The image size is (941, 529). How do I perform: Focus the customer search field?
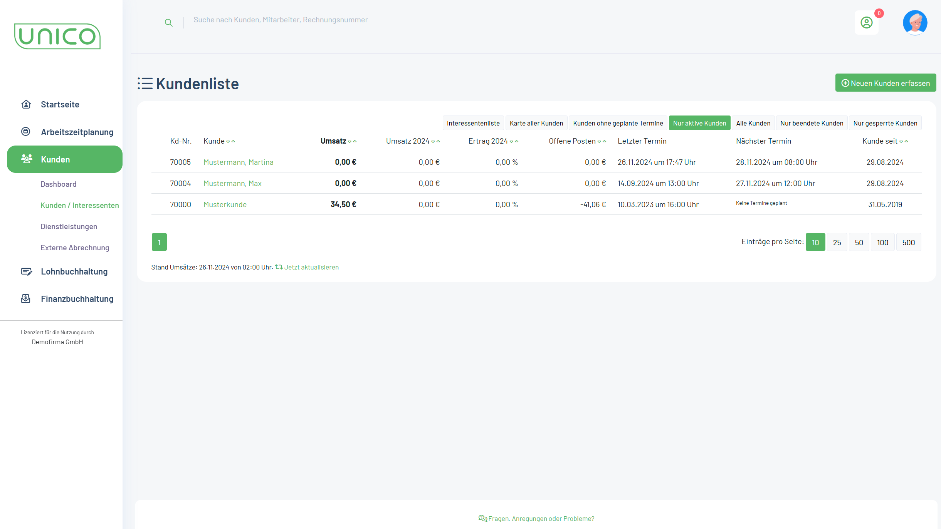click(x=281, y=20)
